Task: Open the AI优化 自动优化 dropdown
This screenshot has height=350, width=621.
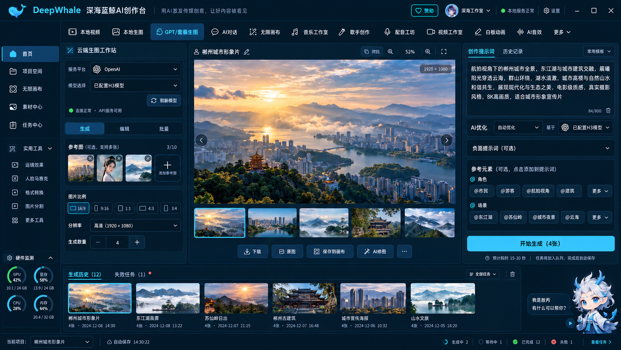Action: coord(518,128)
